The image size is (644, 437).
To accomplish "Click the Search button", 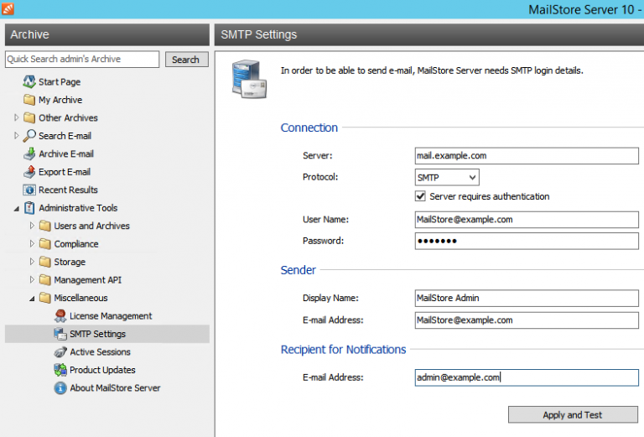I will (x=186, y=60).
